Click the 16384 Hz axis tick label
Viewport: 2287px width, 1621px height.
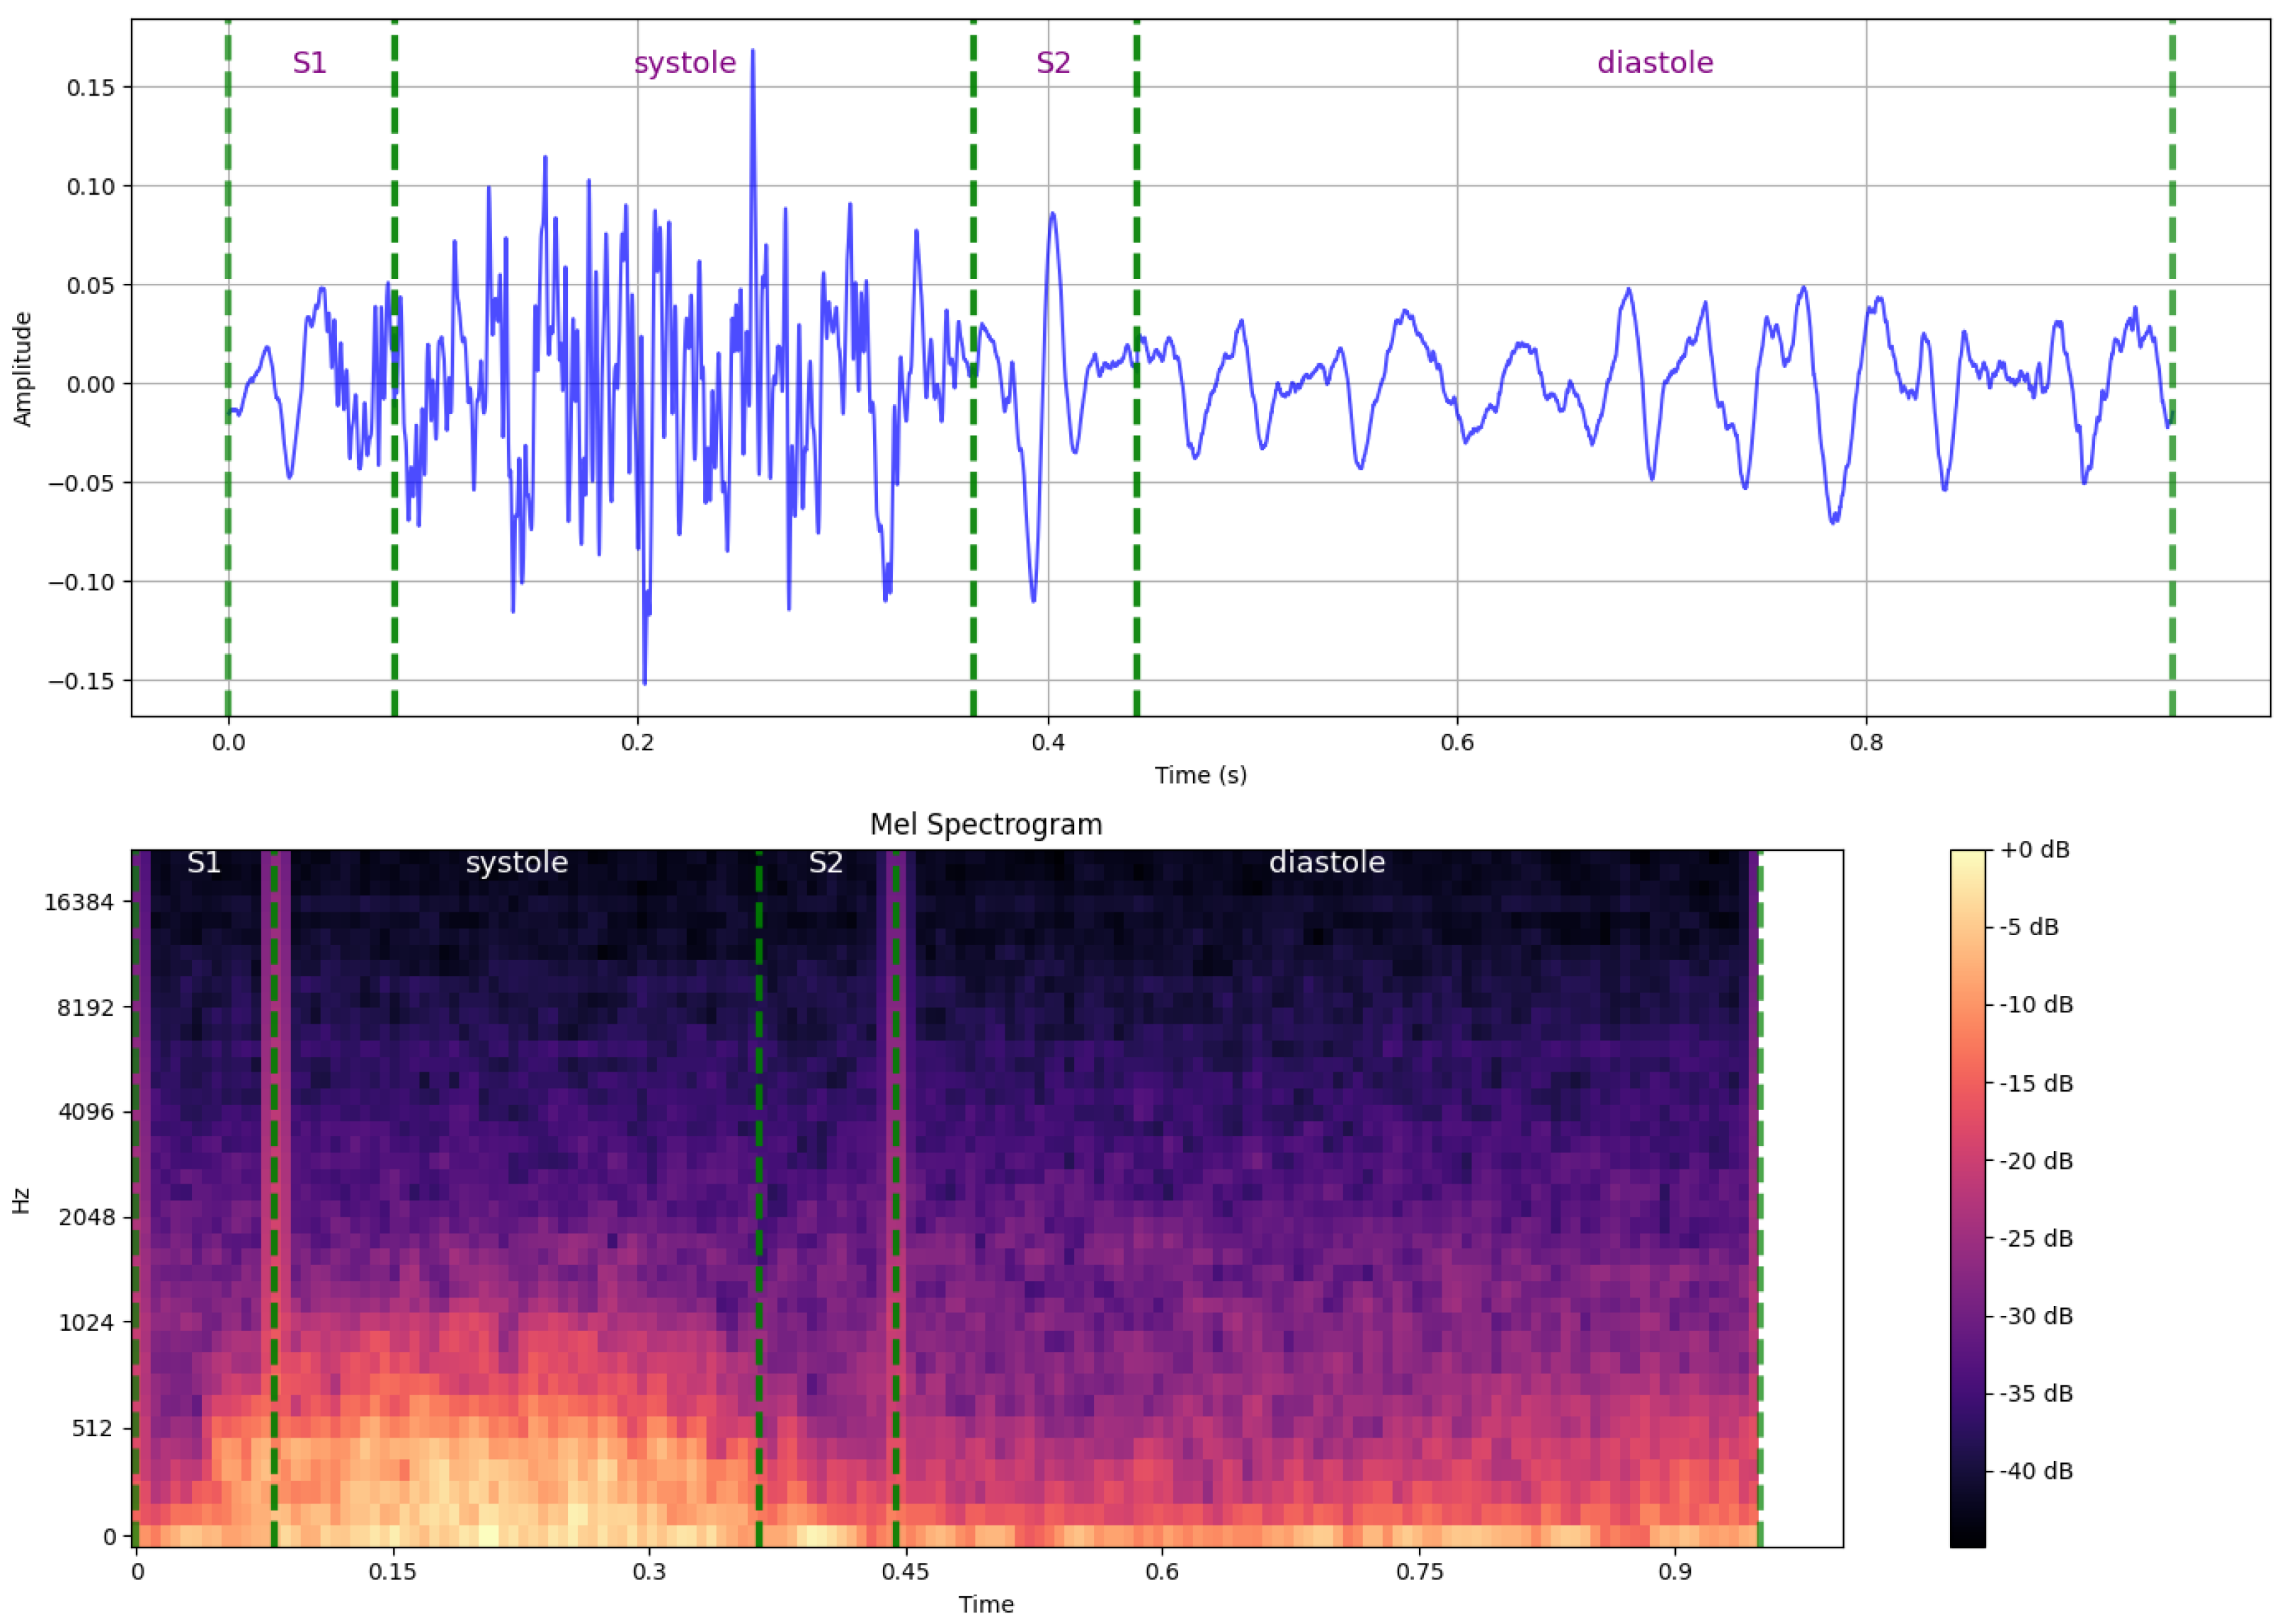78,903
